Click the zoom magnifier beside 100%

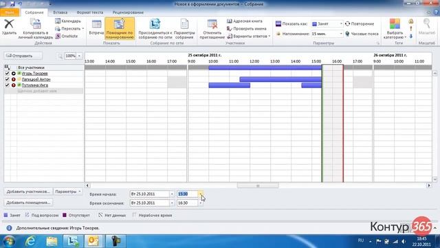tap(60, 56)
